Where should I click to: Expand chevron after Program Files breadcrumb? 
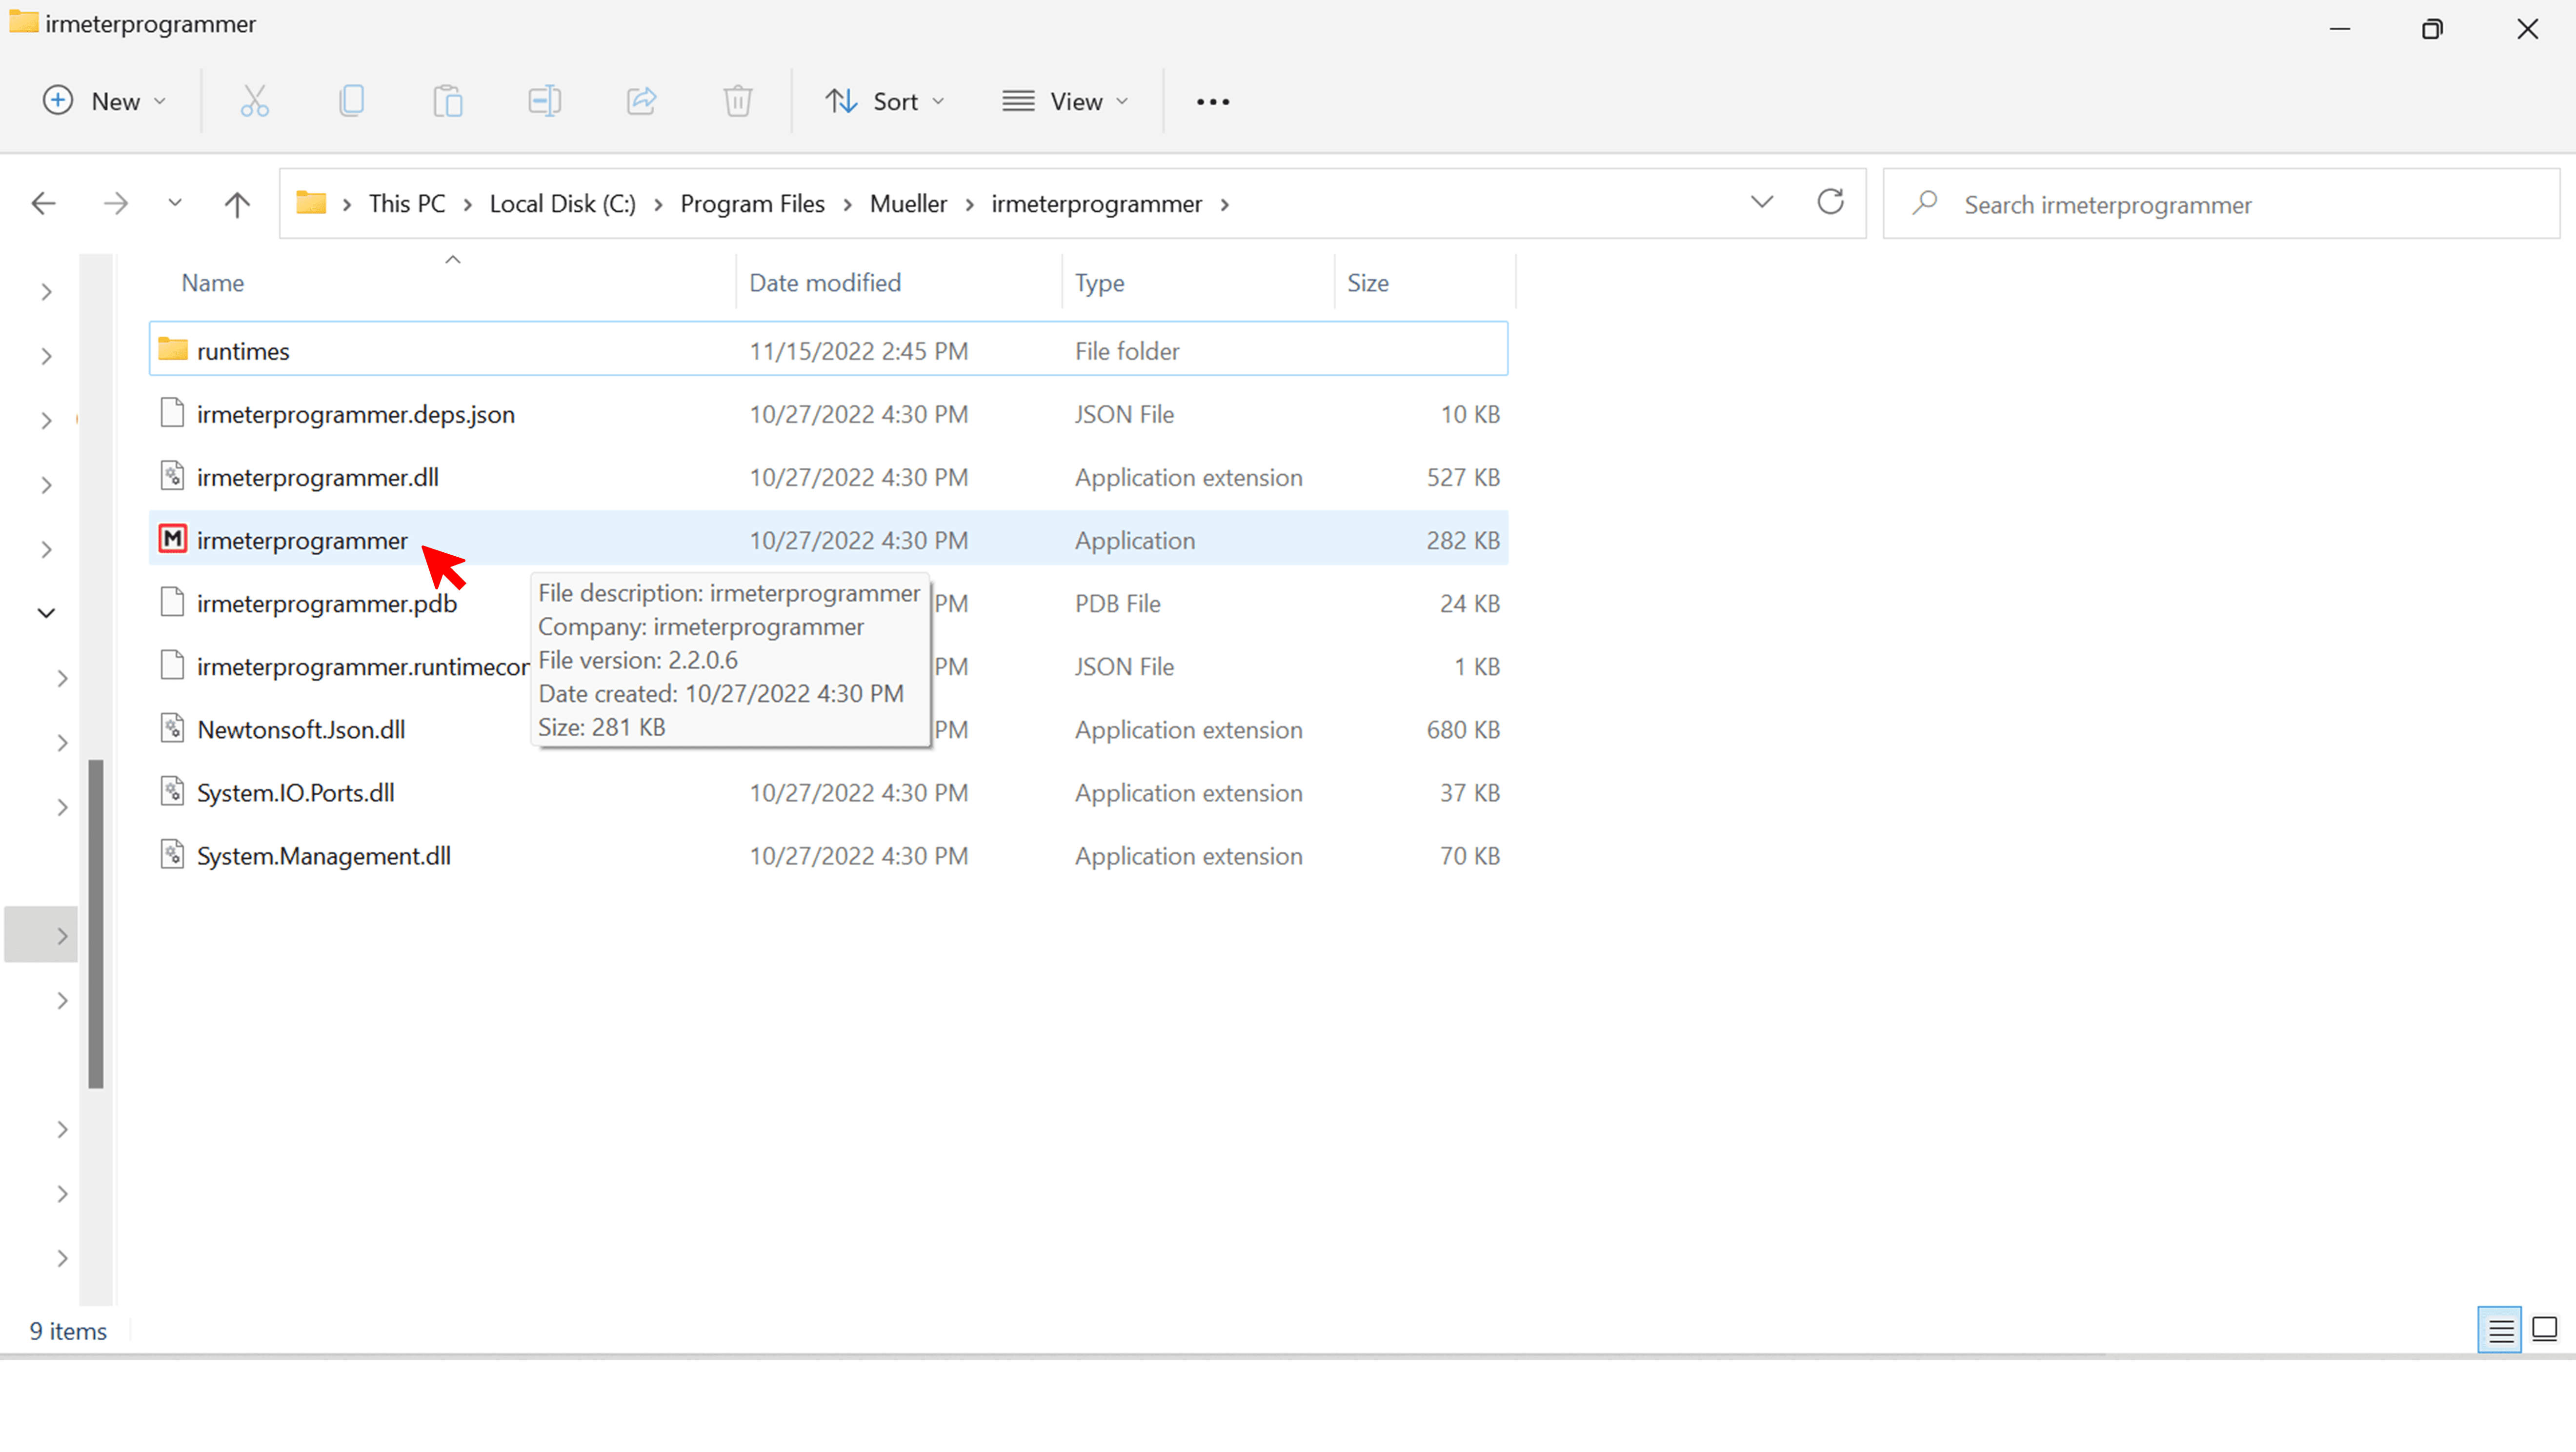(848, 205)
